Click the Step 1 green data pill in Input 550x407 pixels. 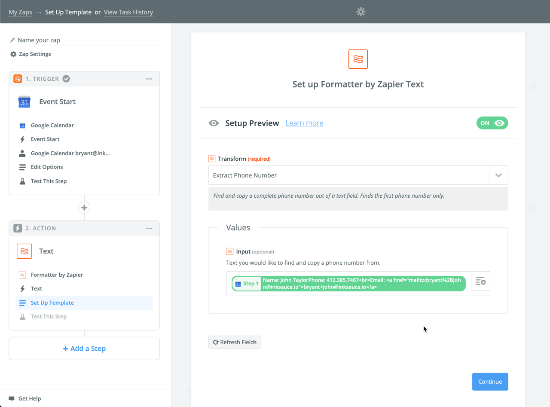click(348, 284)
